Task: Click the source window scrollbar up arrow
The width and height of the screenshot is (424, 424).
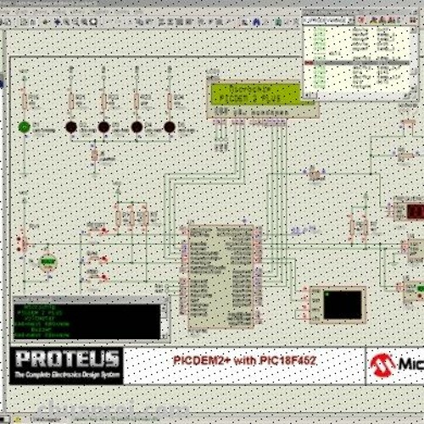Action: click(413, 30)
